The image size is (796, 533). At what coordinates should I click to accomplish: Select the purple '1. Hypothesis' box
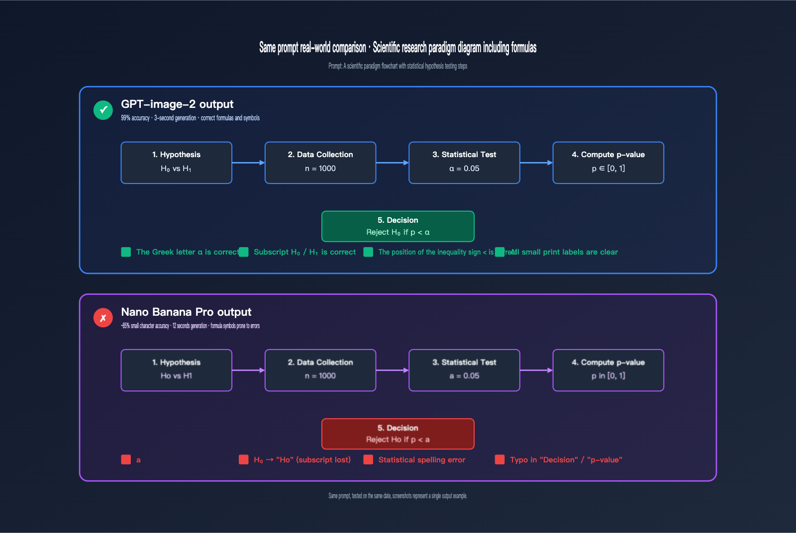pos(176,370)
